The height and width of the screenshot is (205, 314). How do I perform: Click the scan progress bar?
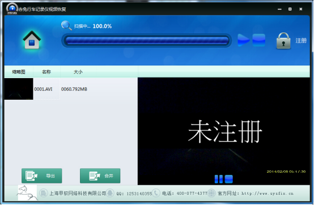tap(147, 40)
